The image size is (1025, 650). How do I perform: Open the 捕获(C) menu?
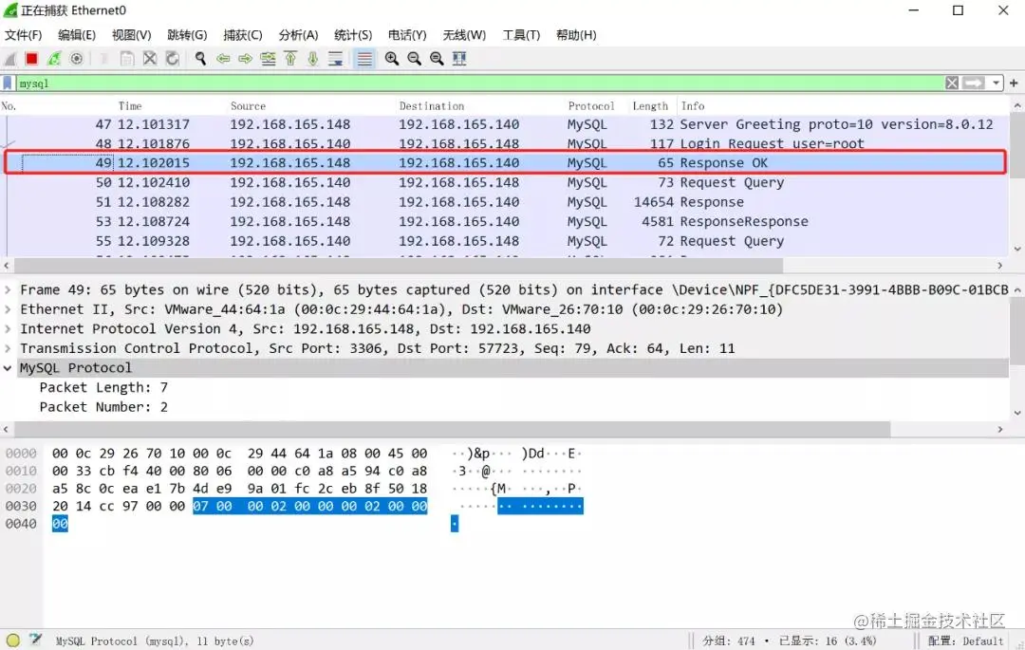(x=243, y=34)
